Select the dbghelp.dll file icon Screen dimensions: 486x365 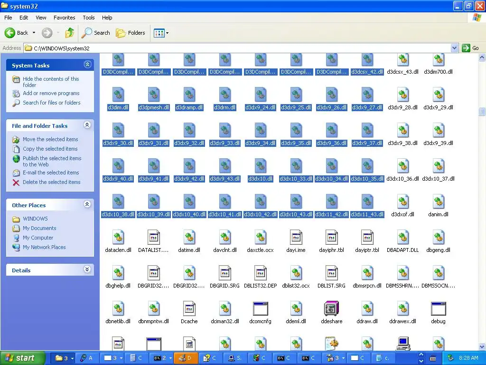tap(118, 273)
